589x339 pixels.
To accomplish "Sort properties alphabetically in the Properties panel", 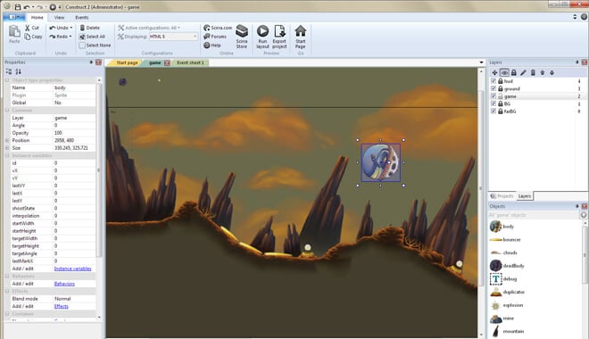I will coord(18,71).
